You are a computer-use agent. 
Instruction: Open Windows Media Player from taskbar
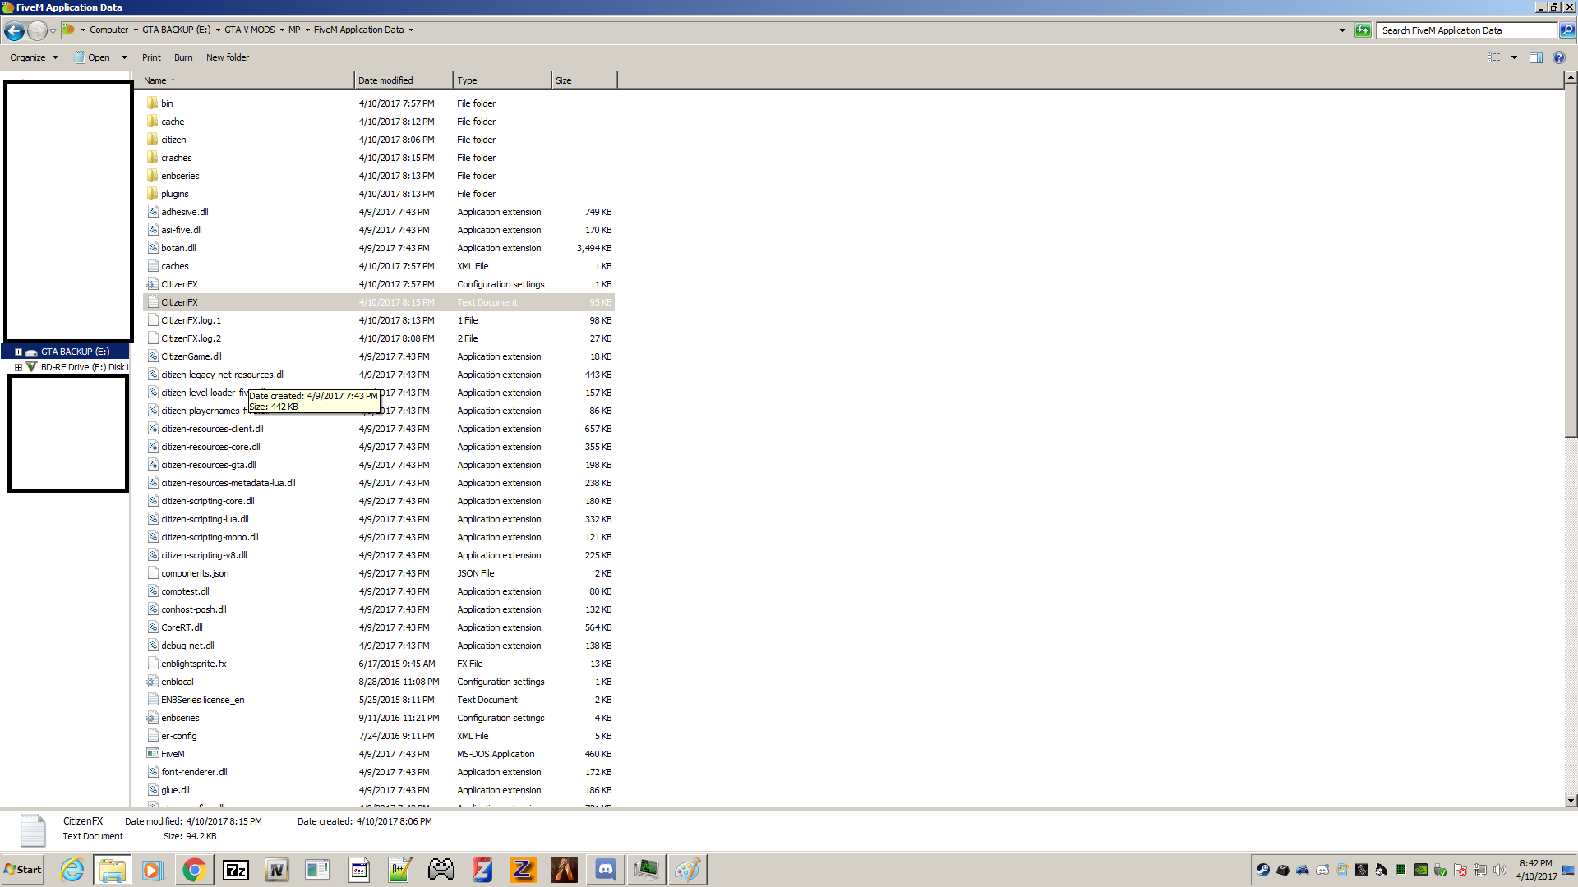pos(153,870)
